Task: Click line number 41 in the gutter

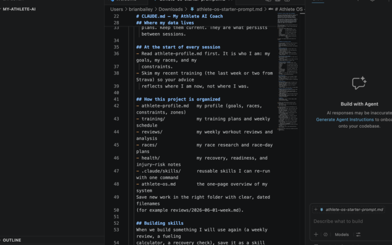Action: coord(117,99)
